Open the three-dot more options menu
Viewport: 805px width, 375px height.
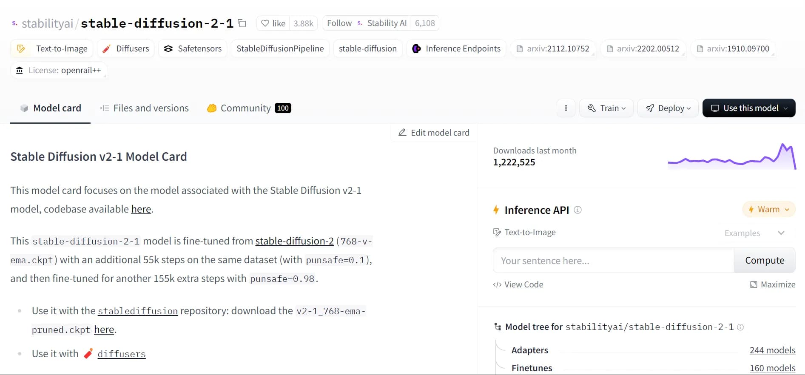coord(566,108)
